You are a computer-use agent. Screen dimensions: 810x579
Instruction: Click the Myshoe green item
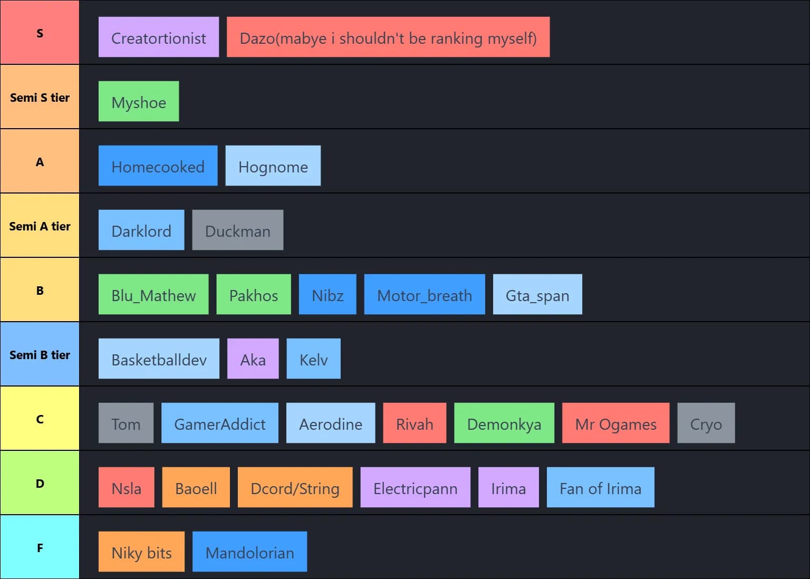[x=139, y=102]
